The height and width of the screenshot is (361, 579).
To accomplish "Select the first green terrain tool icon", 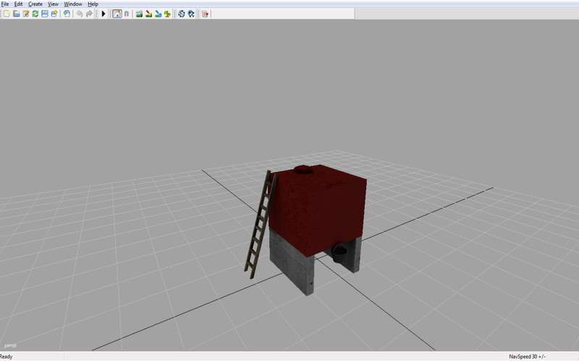I will 139,14.
